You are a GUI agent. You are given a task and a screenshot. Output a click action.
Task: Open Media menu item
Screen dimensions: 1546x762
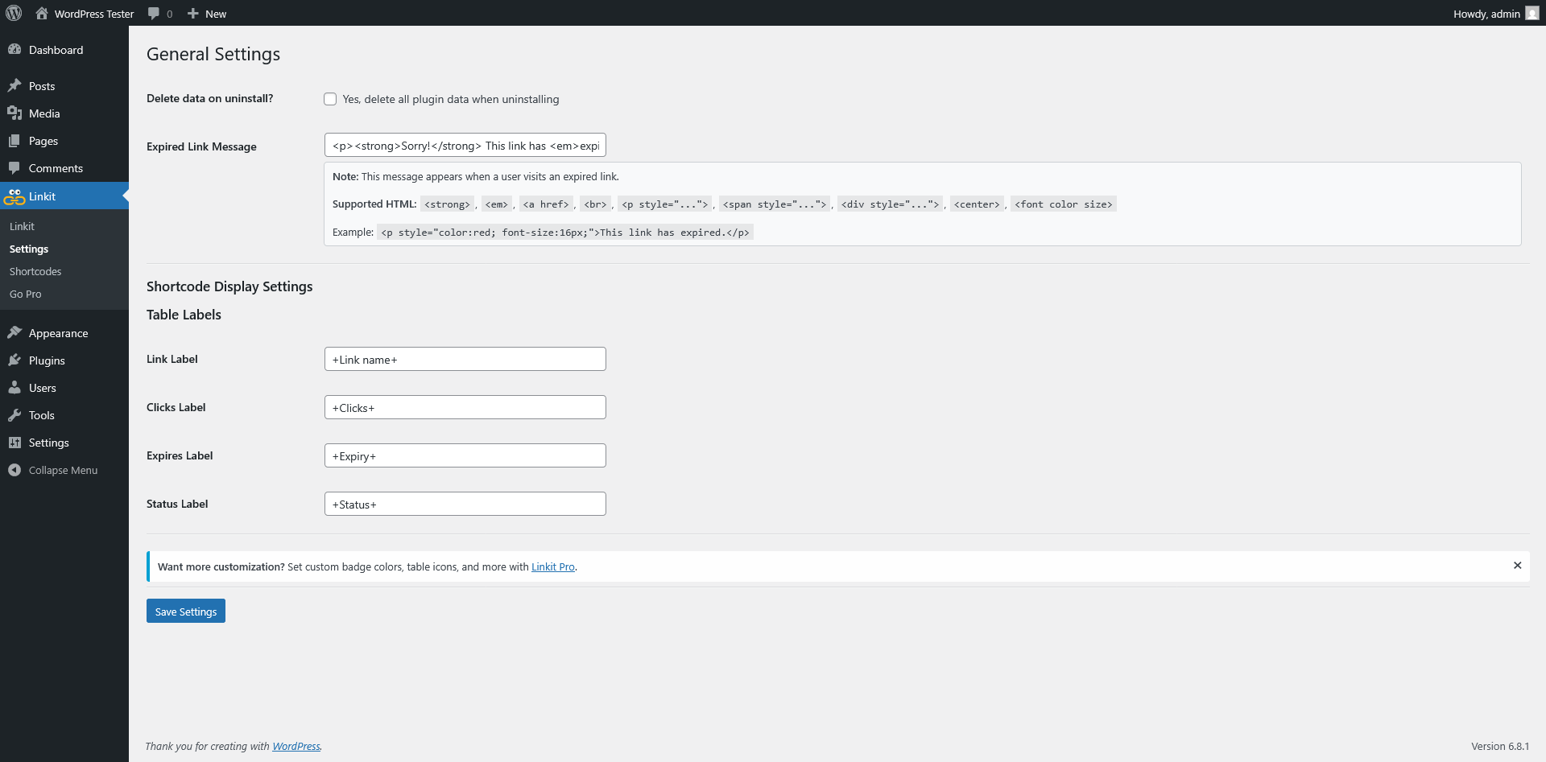point(64,113)
